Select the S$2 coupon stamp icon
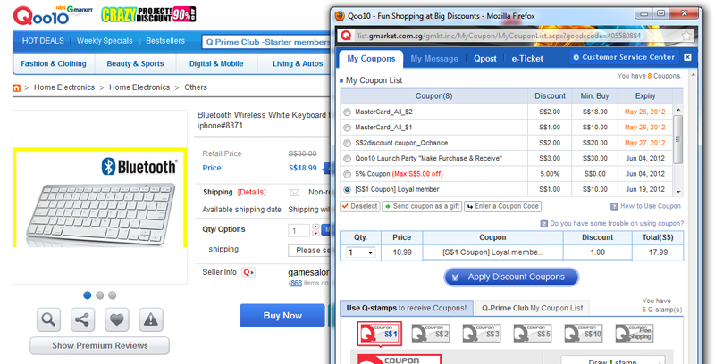The width and height of the screenshot is (715, 364). click(431, 334)
